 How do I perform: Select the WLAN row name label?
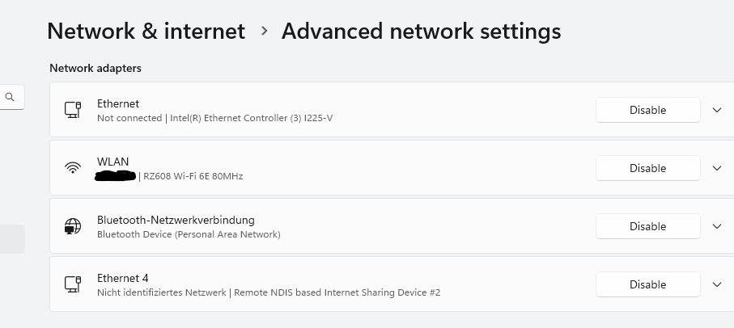pyautogui.click(x=112, y=162)
